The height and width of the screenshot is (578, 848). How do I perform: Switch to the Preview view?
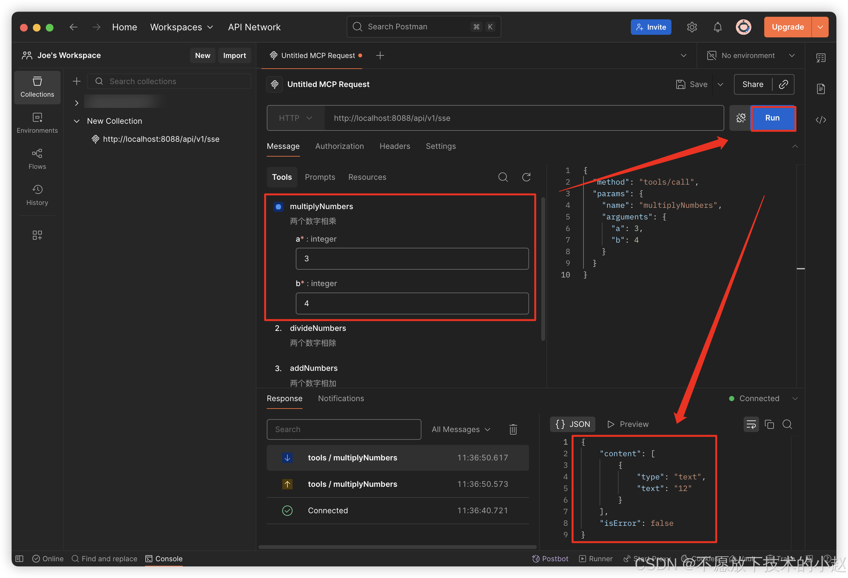point(628,424)
